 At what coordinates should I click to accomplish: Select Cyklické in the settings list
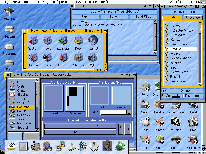(x=21, y=103)
